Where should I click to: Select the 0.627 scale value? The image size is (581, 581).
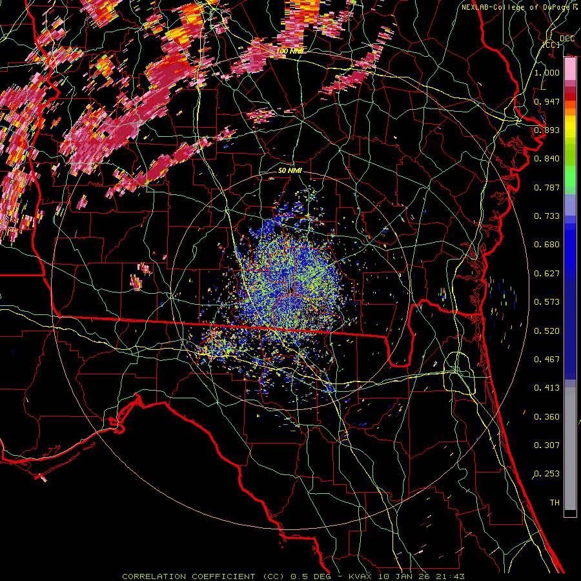pyautogui.click(x=547, y=274)
